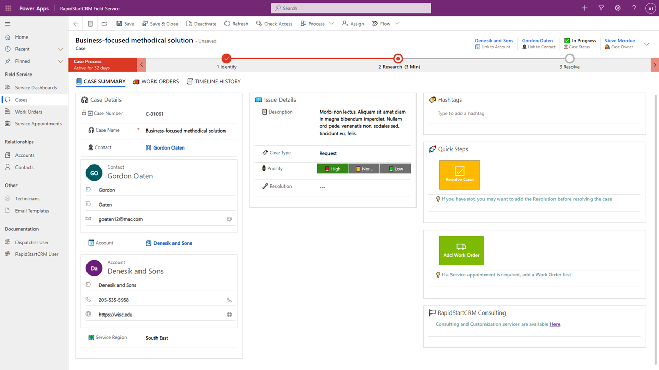Click the Save toolbar button
659x370 pixels.
(125, 24)
